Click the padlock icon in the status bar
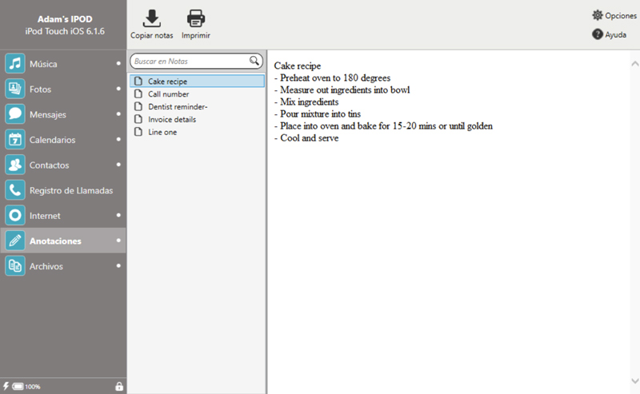 [119, 386]
